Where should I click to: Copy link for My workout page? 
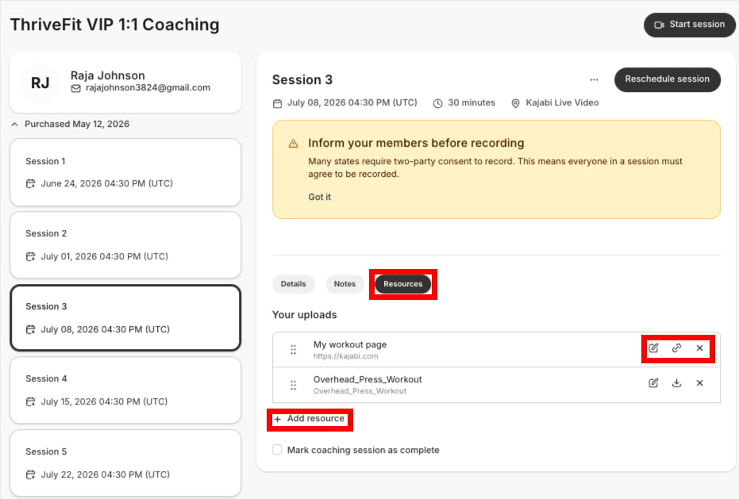pos(676,347)
